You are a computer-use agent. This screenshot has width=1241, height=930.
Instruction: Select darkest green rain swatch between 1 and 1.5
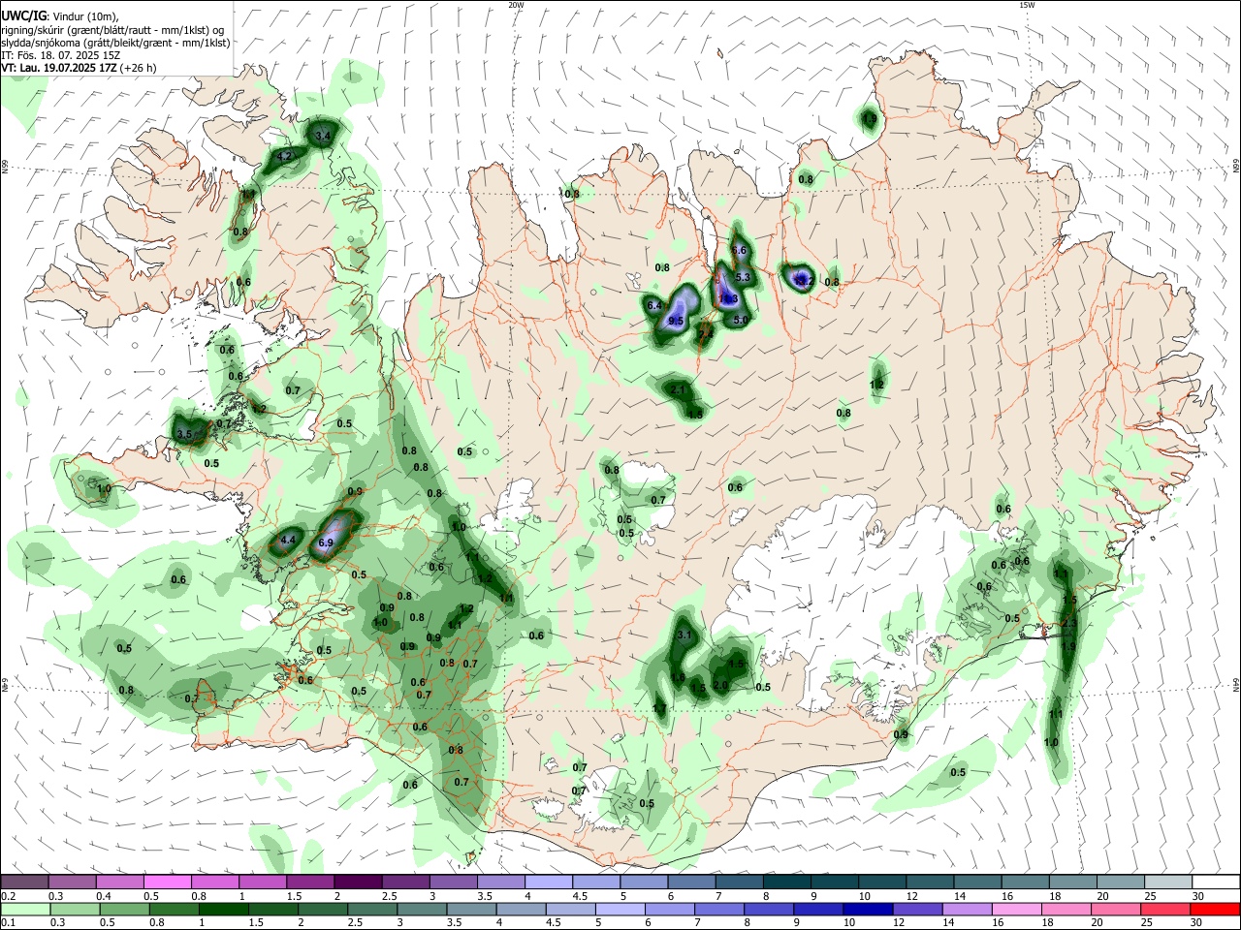click(223, 910)
